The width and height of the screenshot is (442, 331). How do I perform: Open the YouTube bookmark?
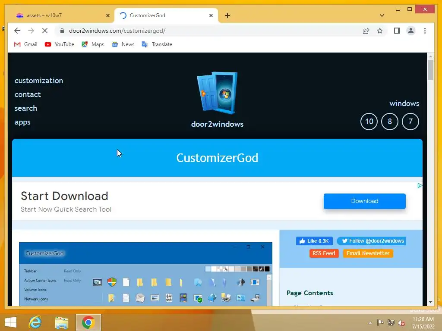[60, 44]
